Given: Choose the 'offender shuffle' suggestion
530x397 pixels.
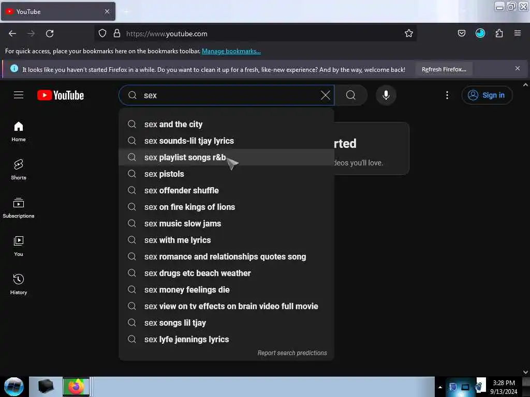Looking at the screenshot, I should pos(226,190).
